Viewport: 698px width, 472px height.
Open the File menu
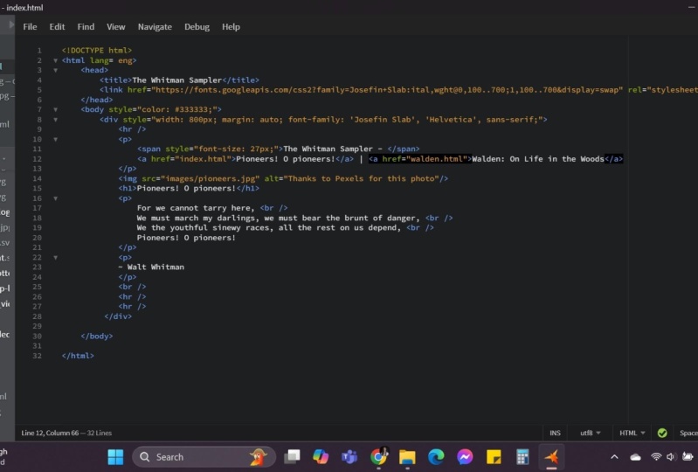30,27
